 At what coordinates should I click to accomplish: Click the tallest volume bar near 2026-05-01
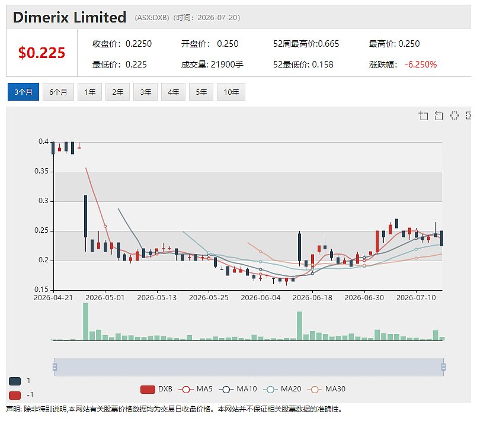click(86, 322)
